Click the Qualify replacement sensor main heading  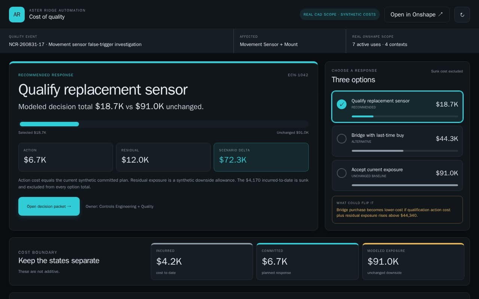103,90
